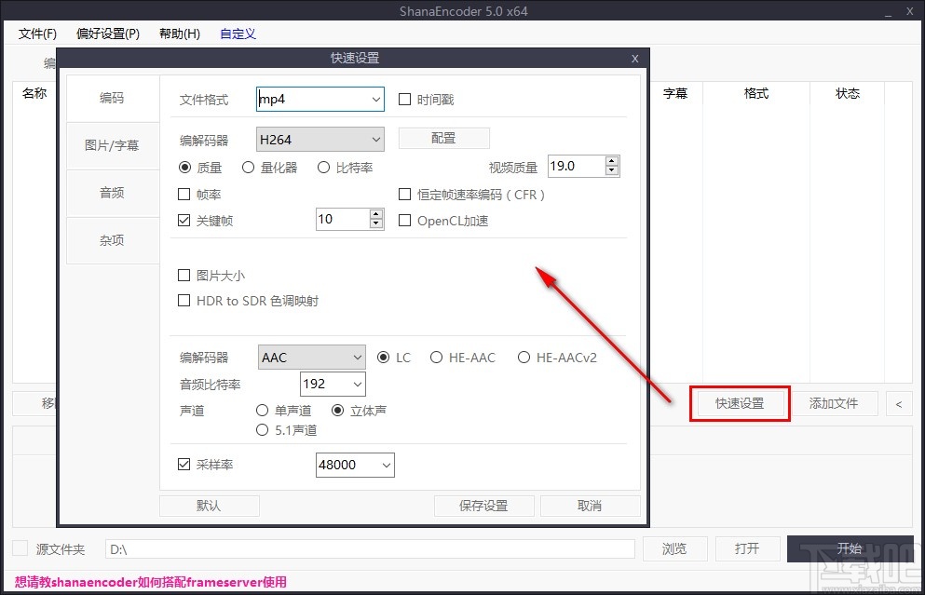Viewport: 925px width, 595px height.
Task: Click the 名称 column header
Action: coord(34,93)
